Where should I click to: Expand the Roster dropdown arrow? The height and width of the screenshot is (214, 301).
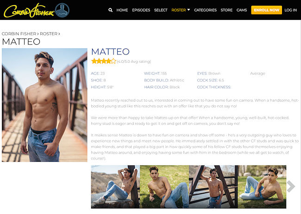tap(188, 10)
